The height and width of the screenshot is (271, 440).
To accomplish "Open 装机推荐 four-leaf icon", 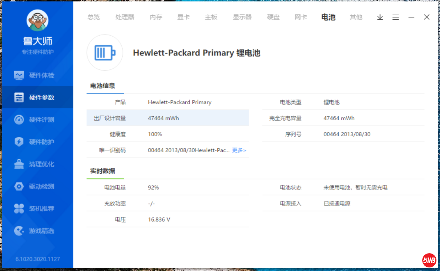I will (x=19, y=209).
